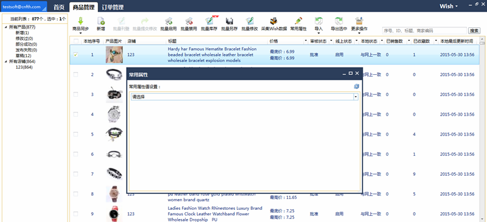This screenshot has width=487, height=222.
Task: Click the 批量修改 batch edit icon
Action: pyautogui.click(x=250, y=21)
